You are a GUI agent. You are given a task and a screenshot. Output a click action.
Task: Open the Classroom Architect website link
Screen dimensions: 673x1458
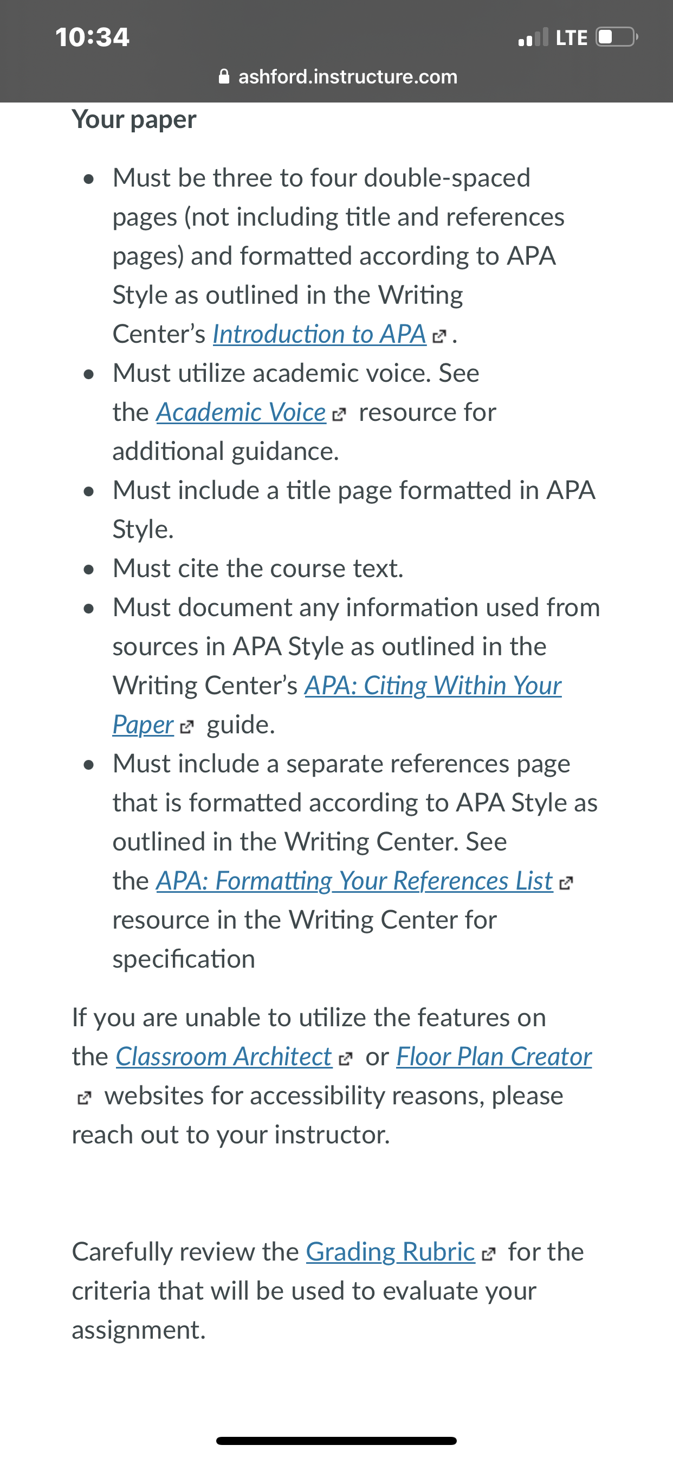224,1056
